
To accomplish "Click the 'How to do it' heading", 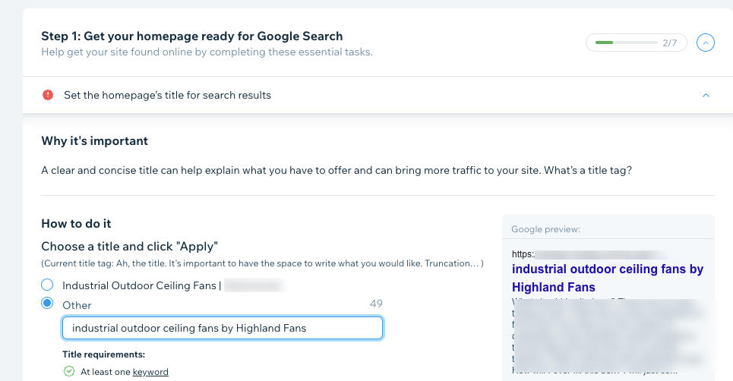I will 76,224.
